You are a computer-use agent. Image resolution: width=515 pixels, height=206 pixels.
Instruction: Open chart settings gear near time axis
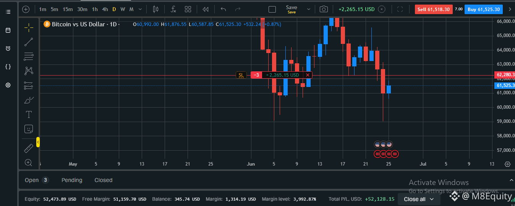507,164
